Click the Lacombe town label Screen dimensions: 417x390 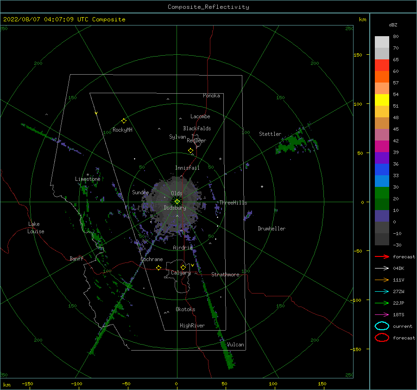click(200, 116)
